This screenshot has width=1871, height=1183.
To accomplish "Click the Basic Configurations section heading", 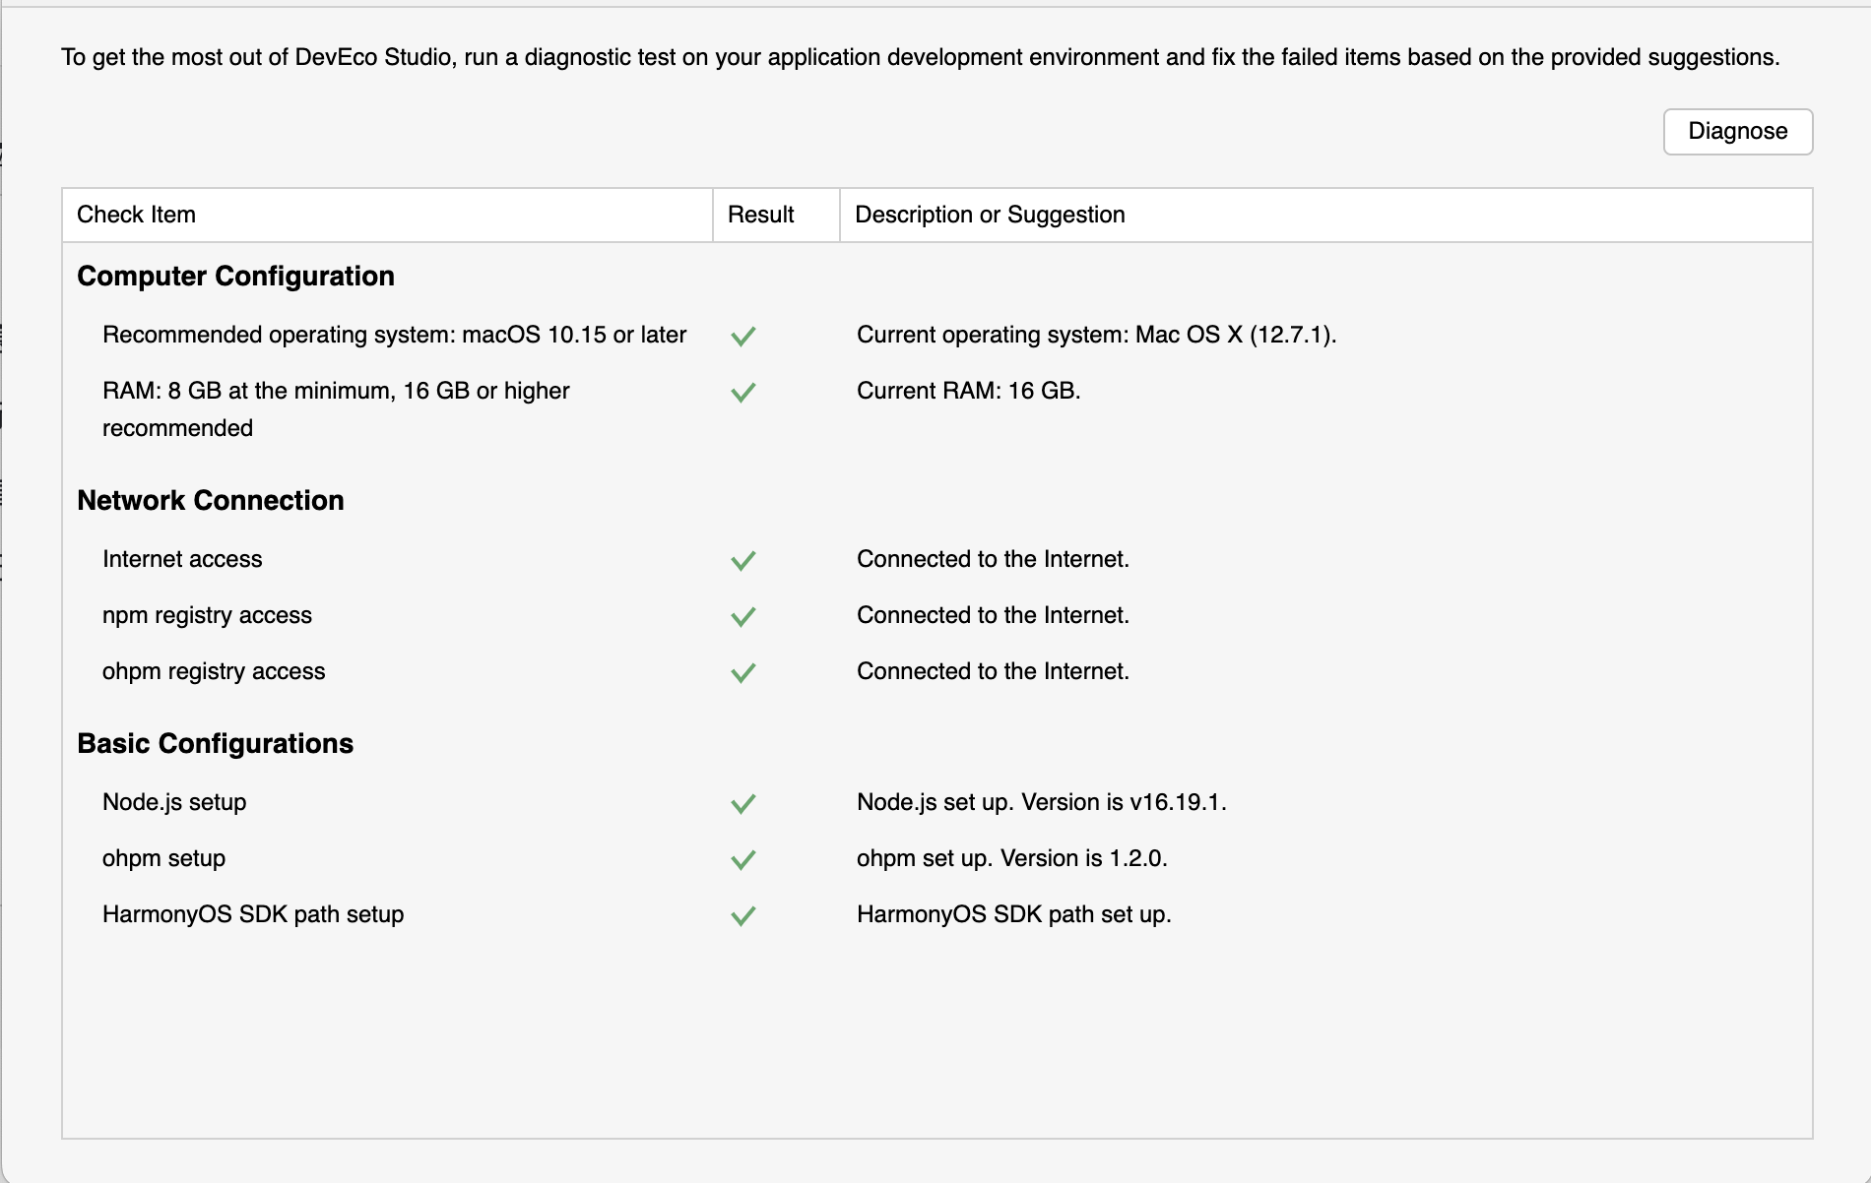I will point(215,743).
